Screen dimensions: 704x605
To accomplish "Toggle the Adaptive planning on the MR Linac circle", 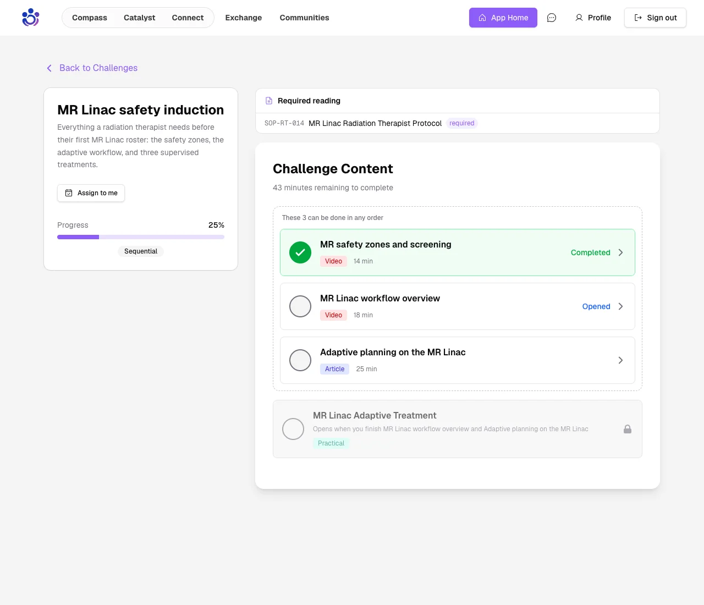I will 300,360.
